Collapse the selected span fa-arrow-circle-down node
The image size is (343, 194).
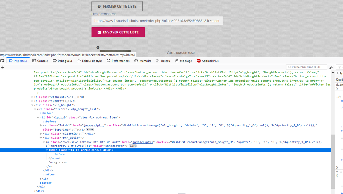tap(46, 150)
